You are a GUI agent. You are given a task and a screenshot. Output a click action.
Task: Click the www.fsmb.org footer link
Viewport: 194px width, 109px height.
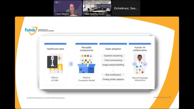click(x=160, y=97)
